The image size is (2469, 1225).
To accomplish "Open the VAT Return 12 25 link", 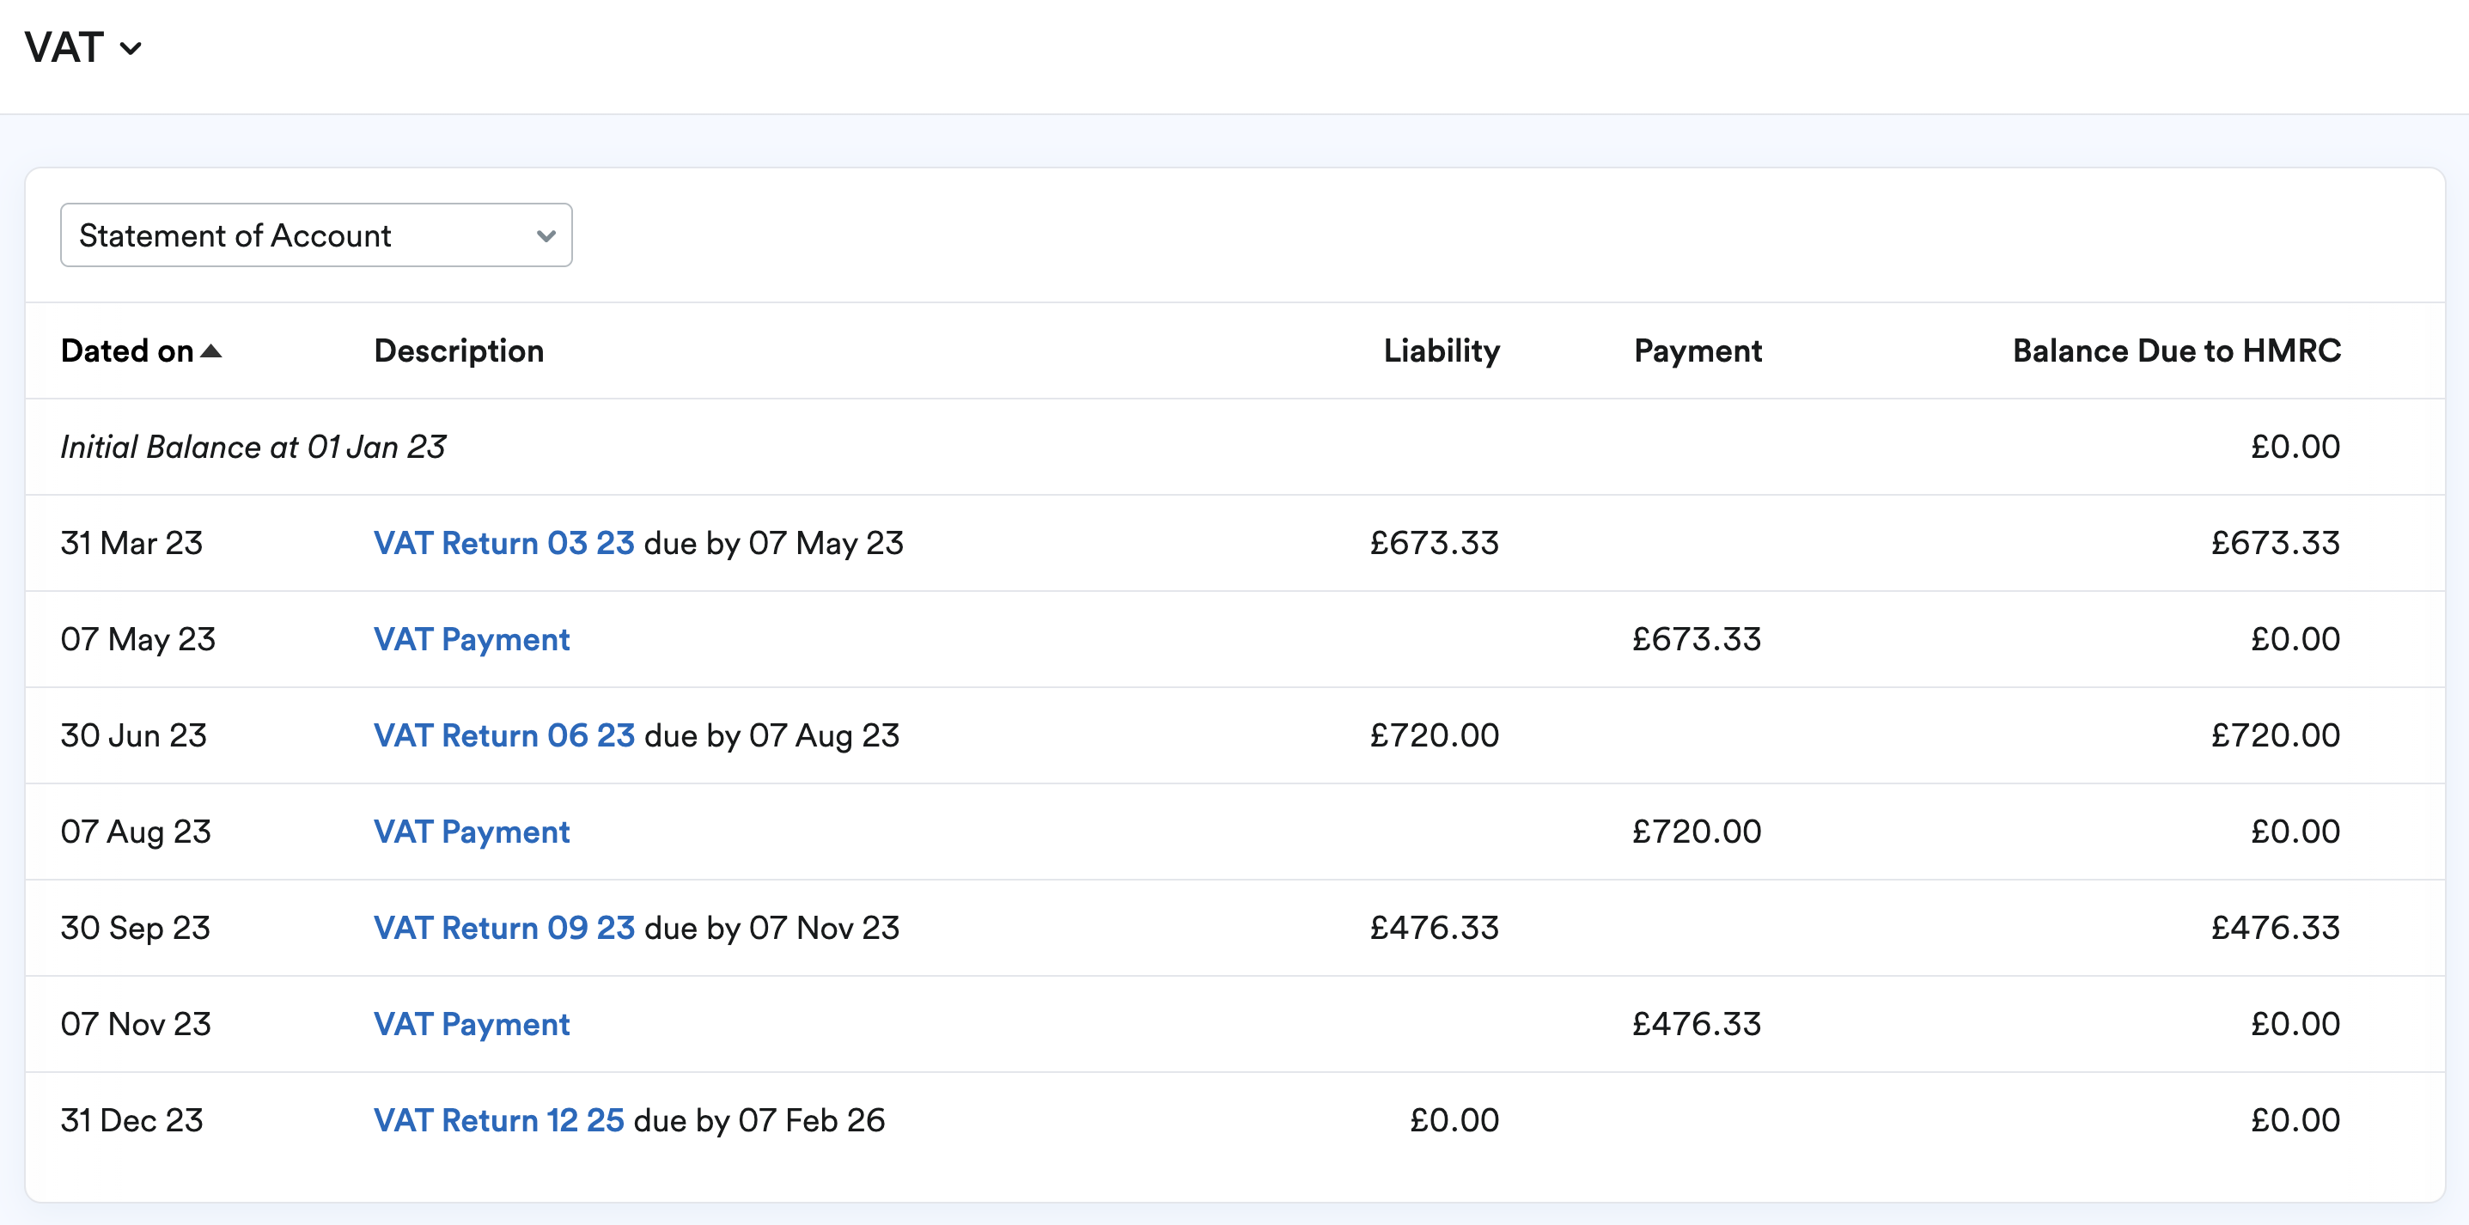I will [498, 1119].
